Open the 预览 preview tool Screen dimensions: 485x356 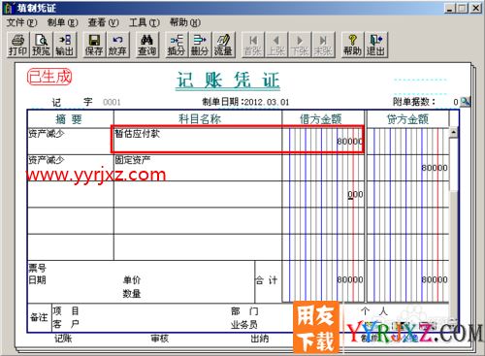coord(41,45)
